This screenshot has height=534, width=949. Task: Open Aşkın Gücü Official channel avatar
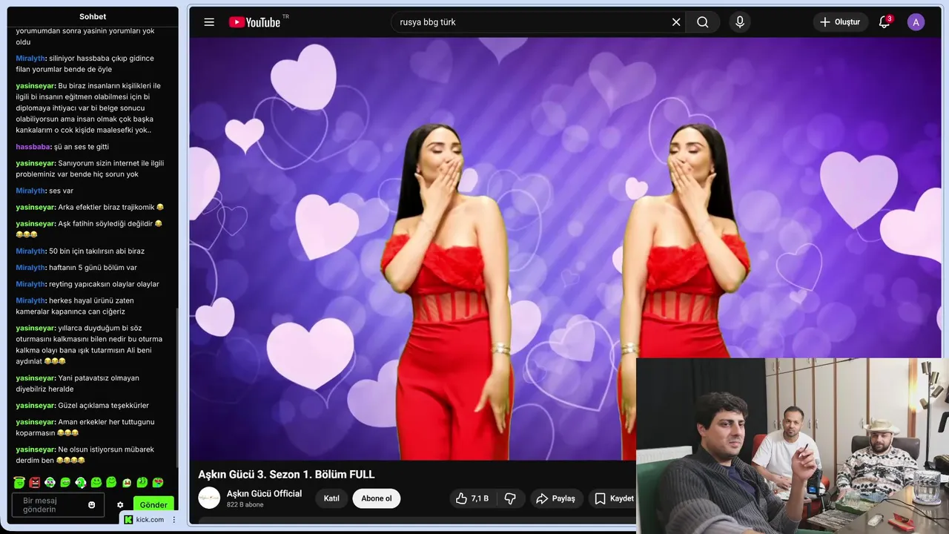pyautogui.click(x=209, y=498)
